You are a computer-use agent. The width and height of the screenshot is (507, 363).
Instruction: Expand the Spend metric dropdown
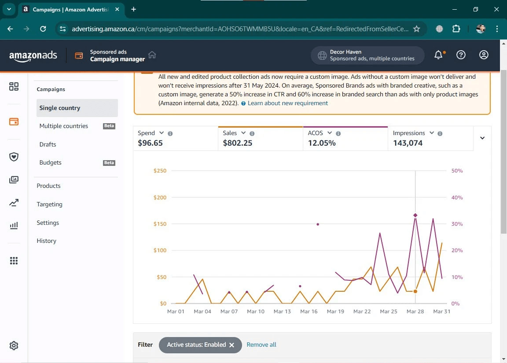(x=162, y=133)
